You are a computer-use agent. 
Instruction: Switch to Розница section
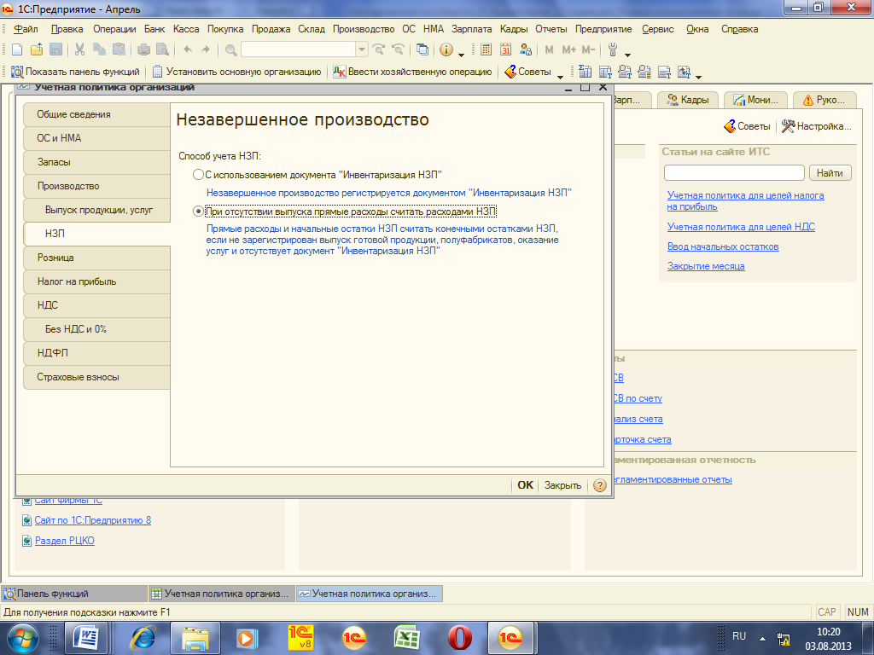pos(97,258)
